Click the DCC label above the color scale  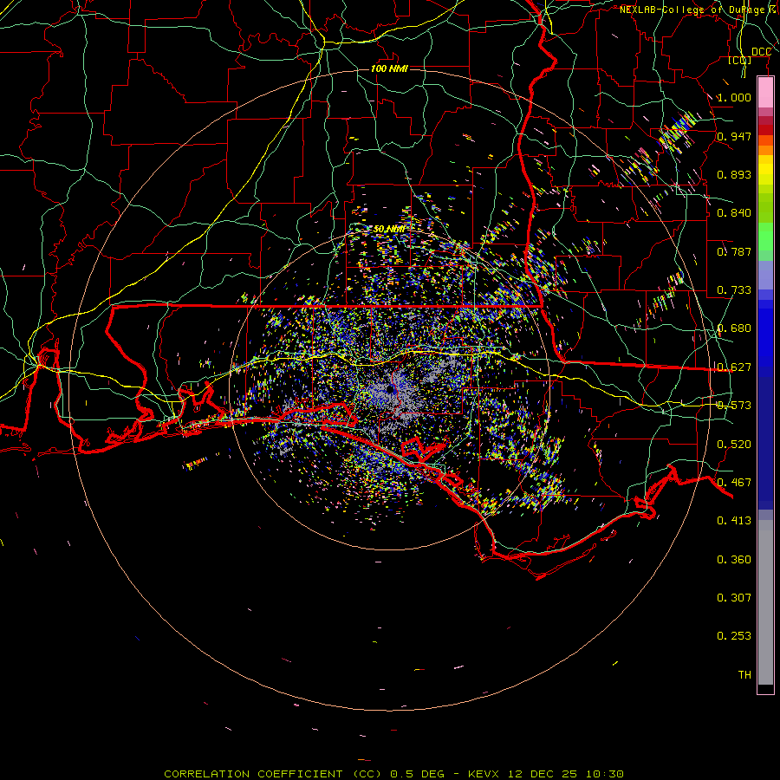761,52
